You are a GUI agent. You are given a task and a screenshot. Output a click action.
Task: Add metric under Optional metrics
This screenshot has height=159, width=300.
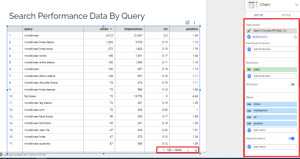pos(271,147)
